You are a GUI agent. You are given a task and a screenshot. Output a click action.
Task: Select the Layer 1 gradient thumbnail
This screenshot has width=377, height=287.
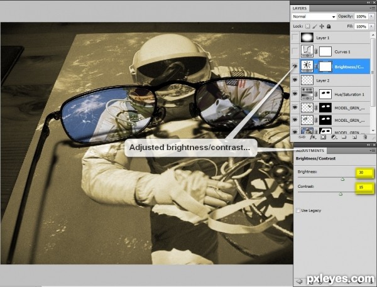(x=307, y=38)
